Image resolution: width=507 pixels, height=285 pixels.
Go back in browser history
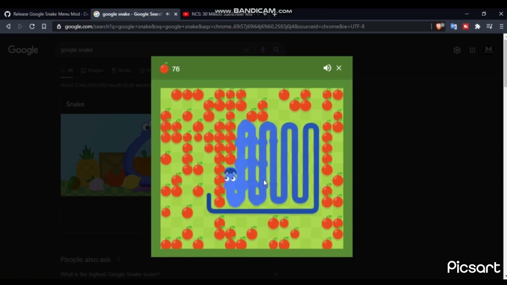[8, 27]
